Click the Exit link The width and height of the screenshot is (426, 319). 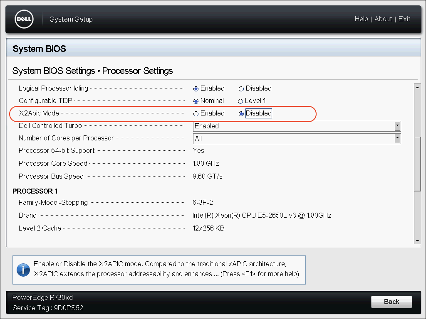[x=404, y=19]
